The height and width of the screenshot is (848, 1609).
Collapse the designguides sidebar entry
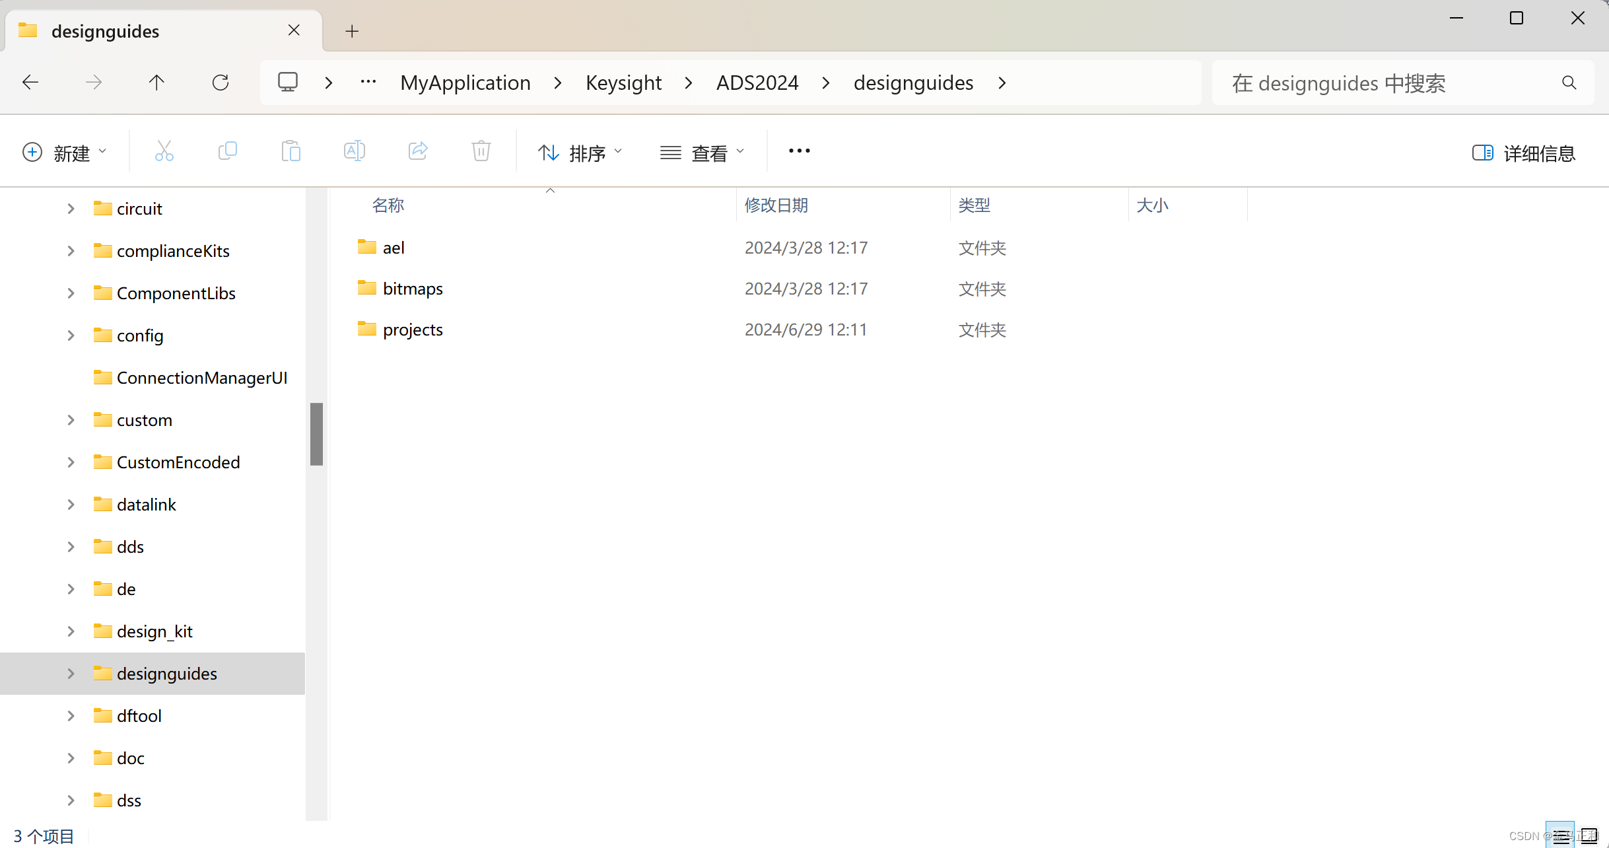pyautogui.click(x=71, y=673)
